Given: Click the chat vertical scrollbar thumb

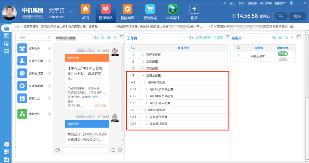Looking at the screenshot, I should [123, 136].
